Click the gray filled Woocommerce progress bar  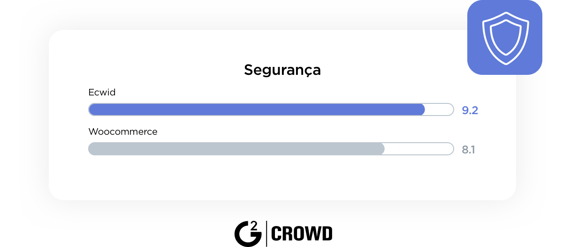(236, 149)
